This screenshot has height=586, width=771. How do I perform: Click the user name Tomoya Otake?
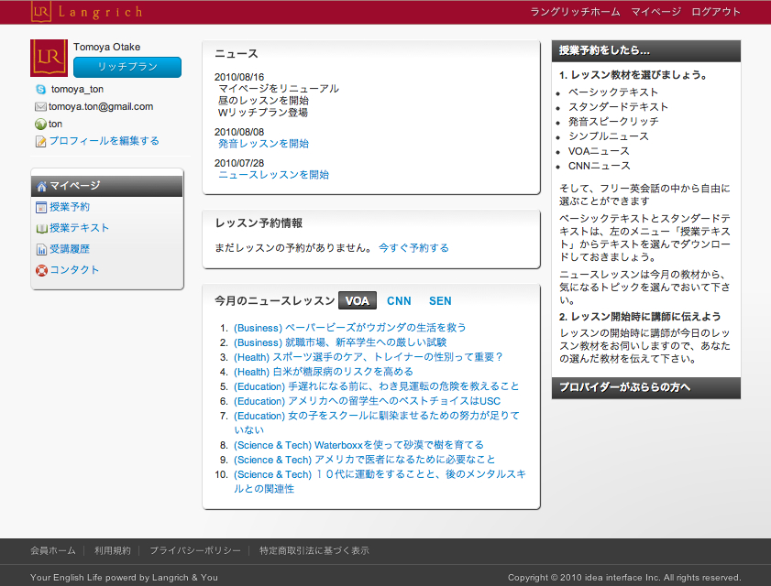click(x=106, y=48)
